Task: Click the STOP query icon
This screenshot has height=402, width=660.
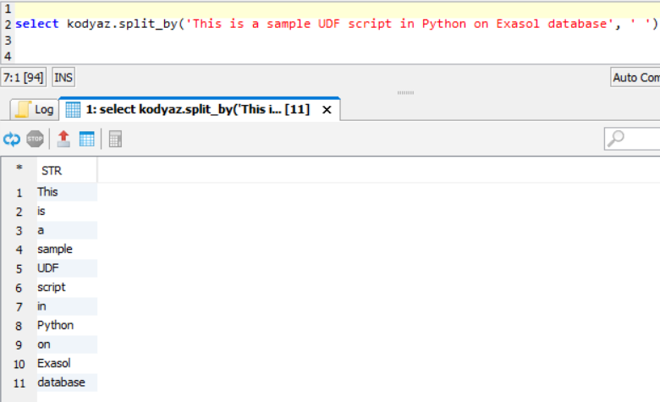Action: tap(35, 139)
